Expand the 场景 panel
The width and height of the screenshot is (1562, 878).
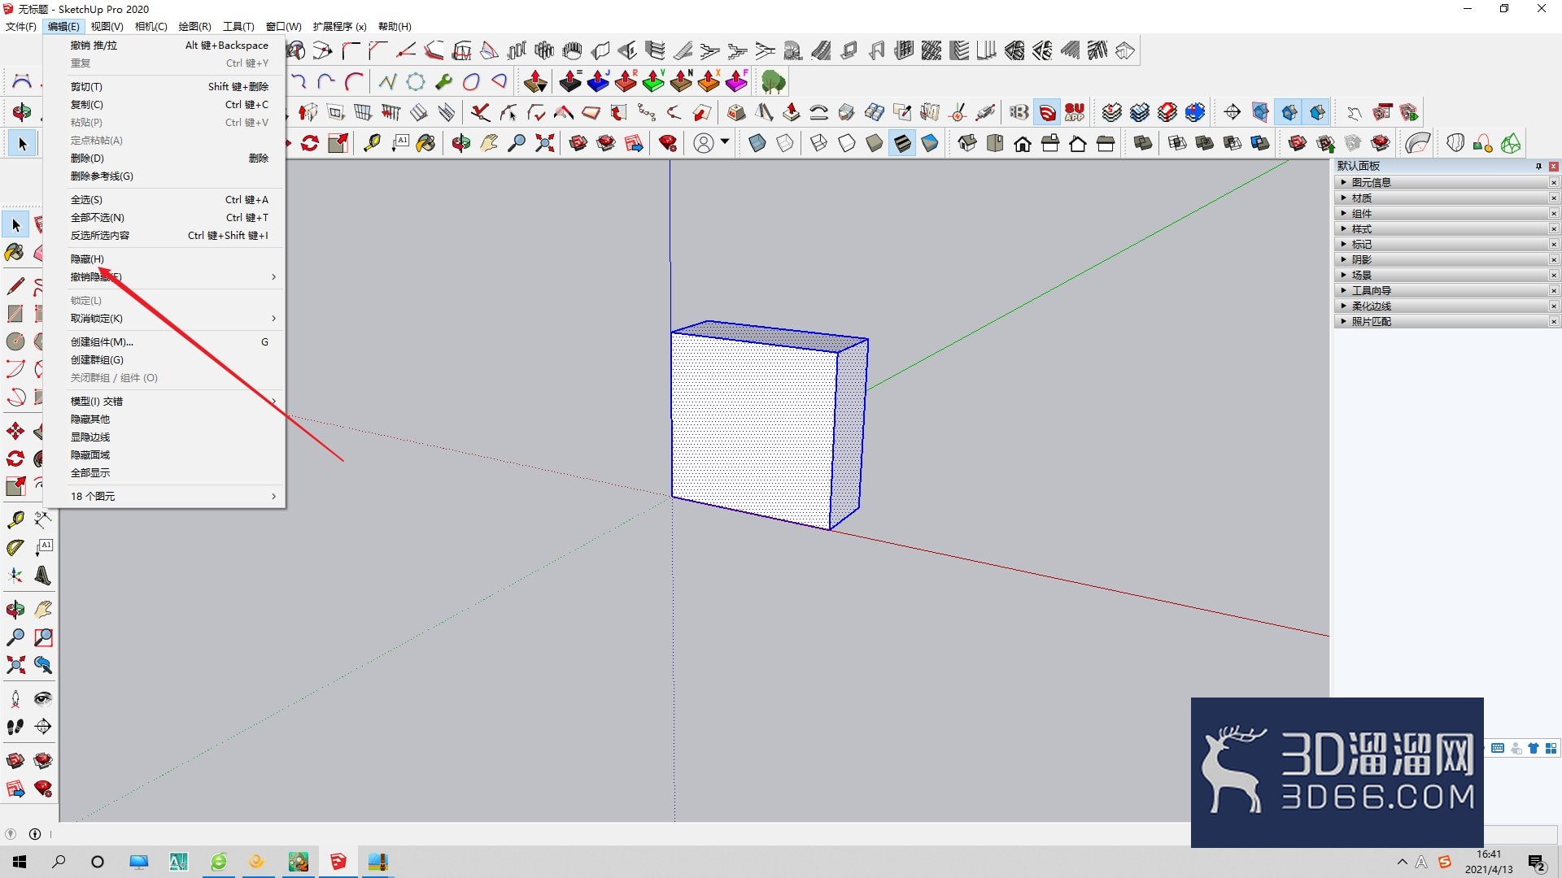(1445, 276)
